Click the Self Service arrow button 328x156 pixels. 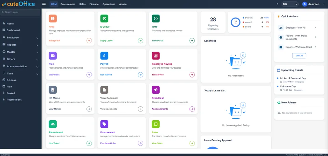[x=192, y=75]
